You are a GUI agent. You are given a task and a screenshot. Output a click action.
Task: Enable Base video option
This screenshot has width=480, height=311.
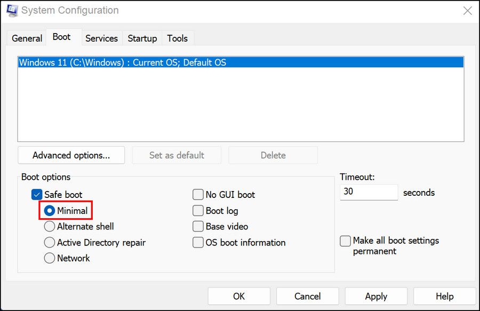click(x=198, y=226)
